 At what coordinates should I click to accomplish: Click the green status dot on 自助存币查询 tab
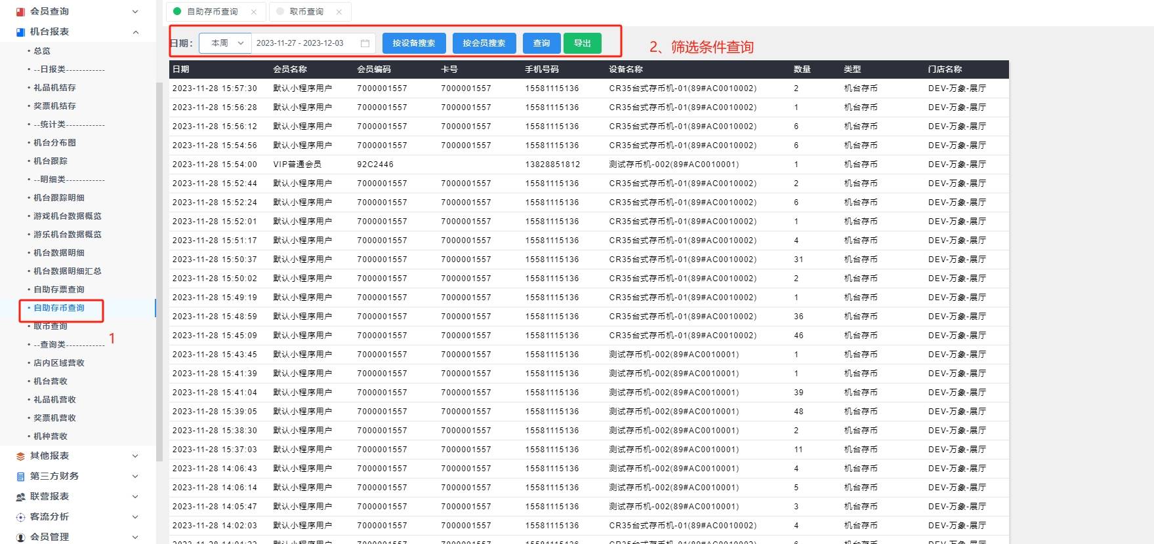(177, 11)
